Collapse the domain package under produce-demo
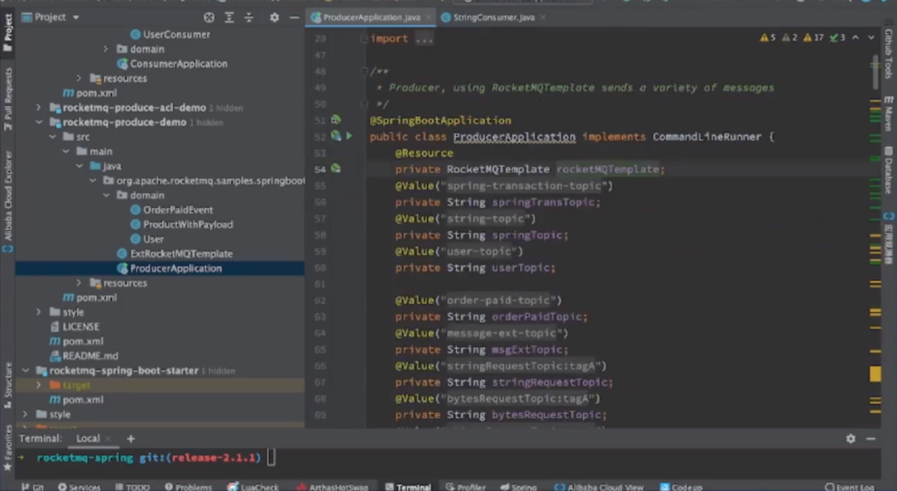 click(x=106, y=195)
